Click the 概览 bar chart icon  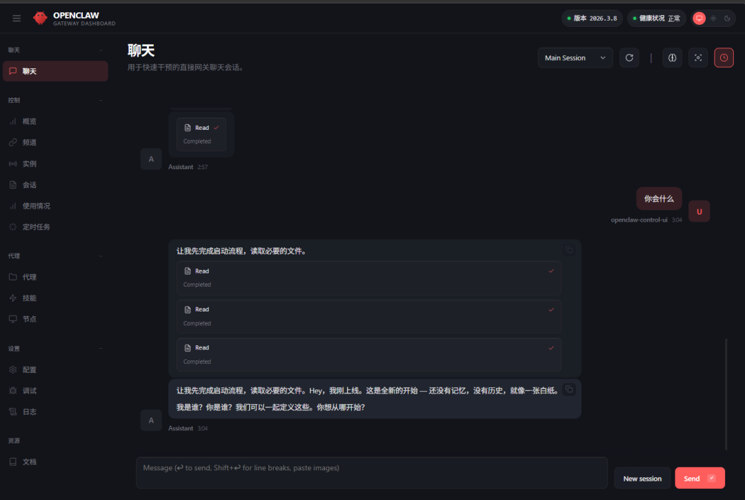[x=13, y=122]
